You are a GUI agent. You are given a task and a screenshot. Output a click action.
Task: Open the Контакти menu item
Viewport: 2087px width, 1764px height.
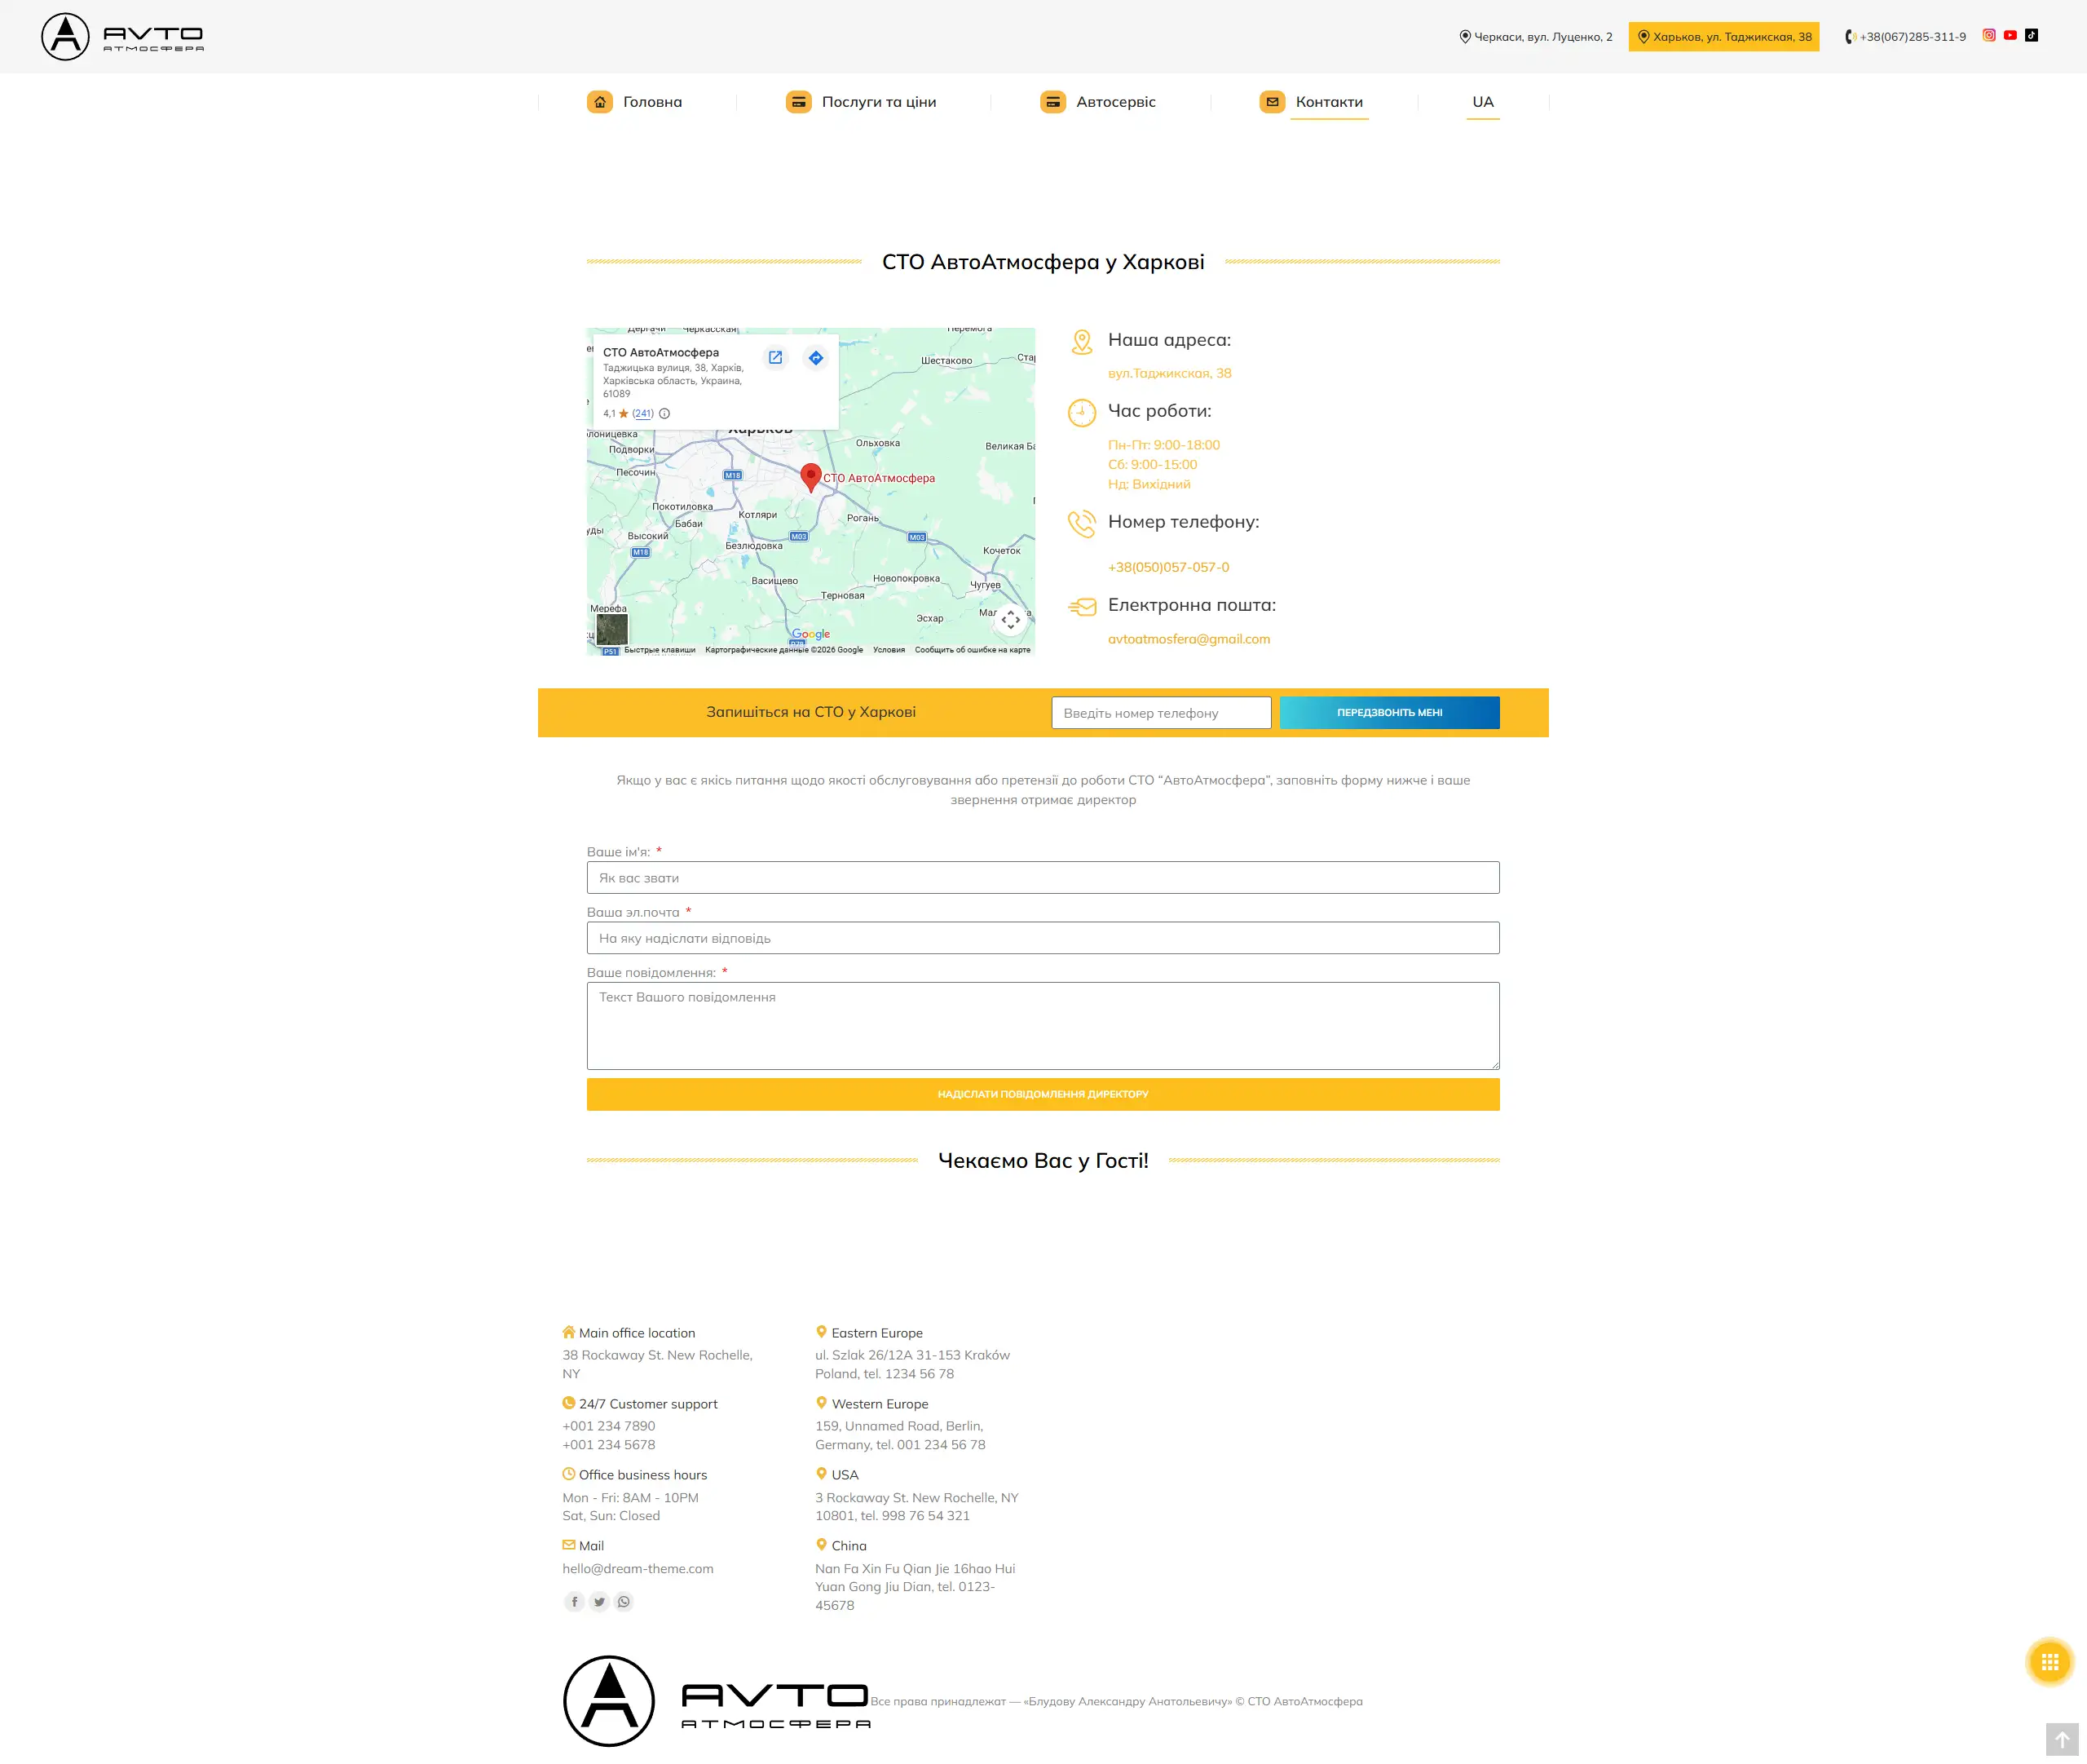pyautogui.click(x=1330, y=102)
